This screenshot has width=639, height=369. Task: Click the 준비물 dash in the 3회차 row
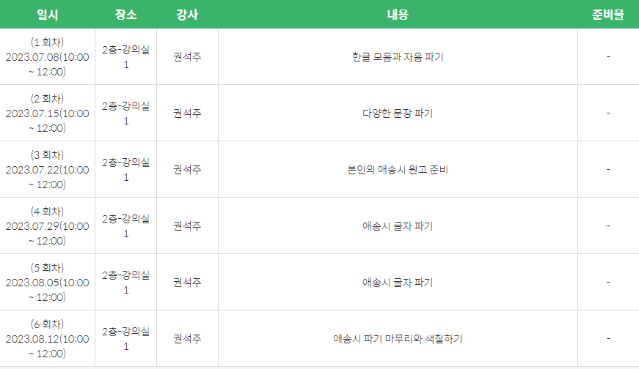point(608,170)
